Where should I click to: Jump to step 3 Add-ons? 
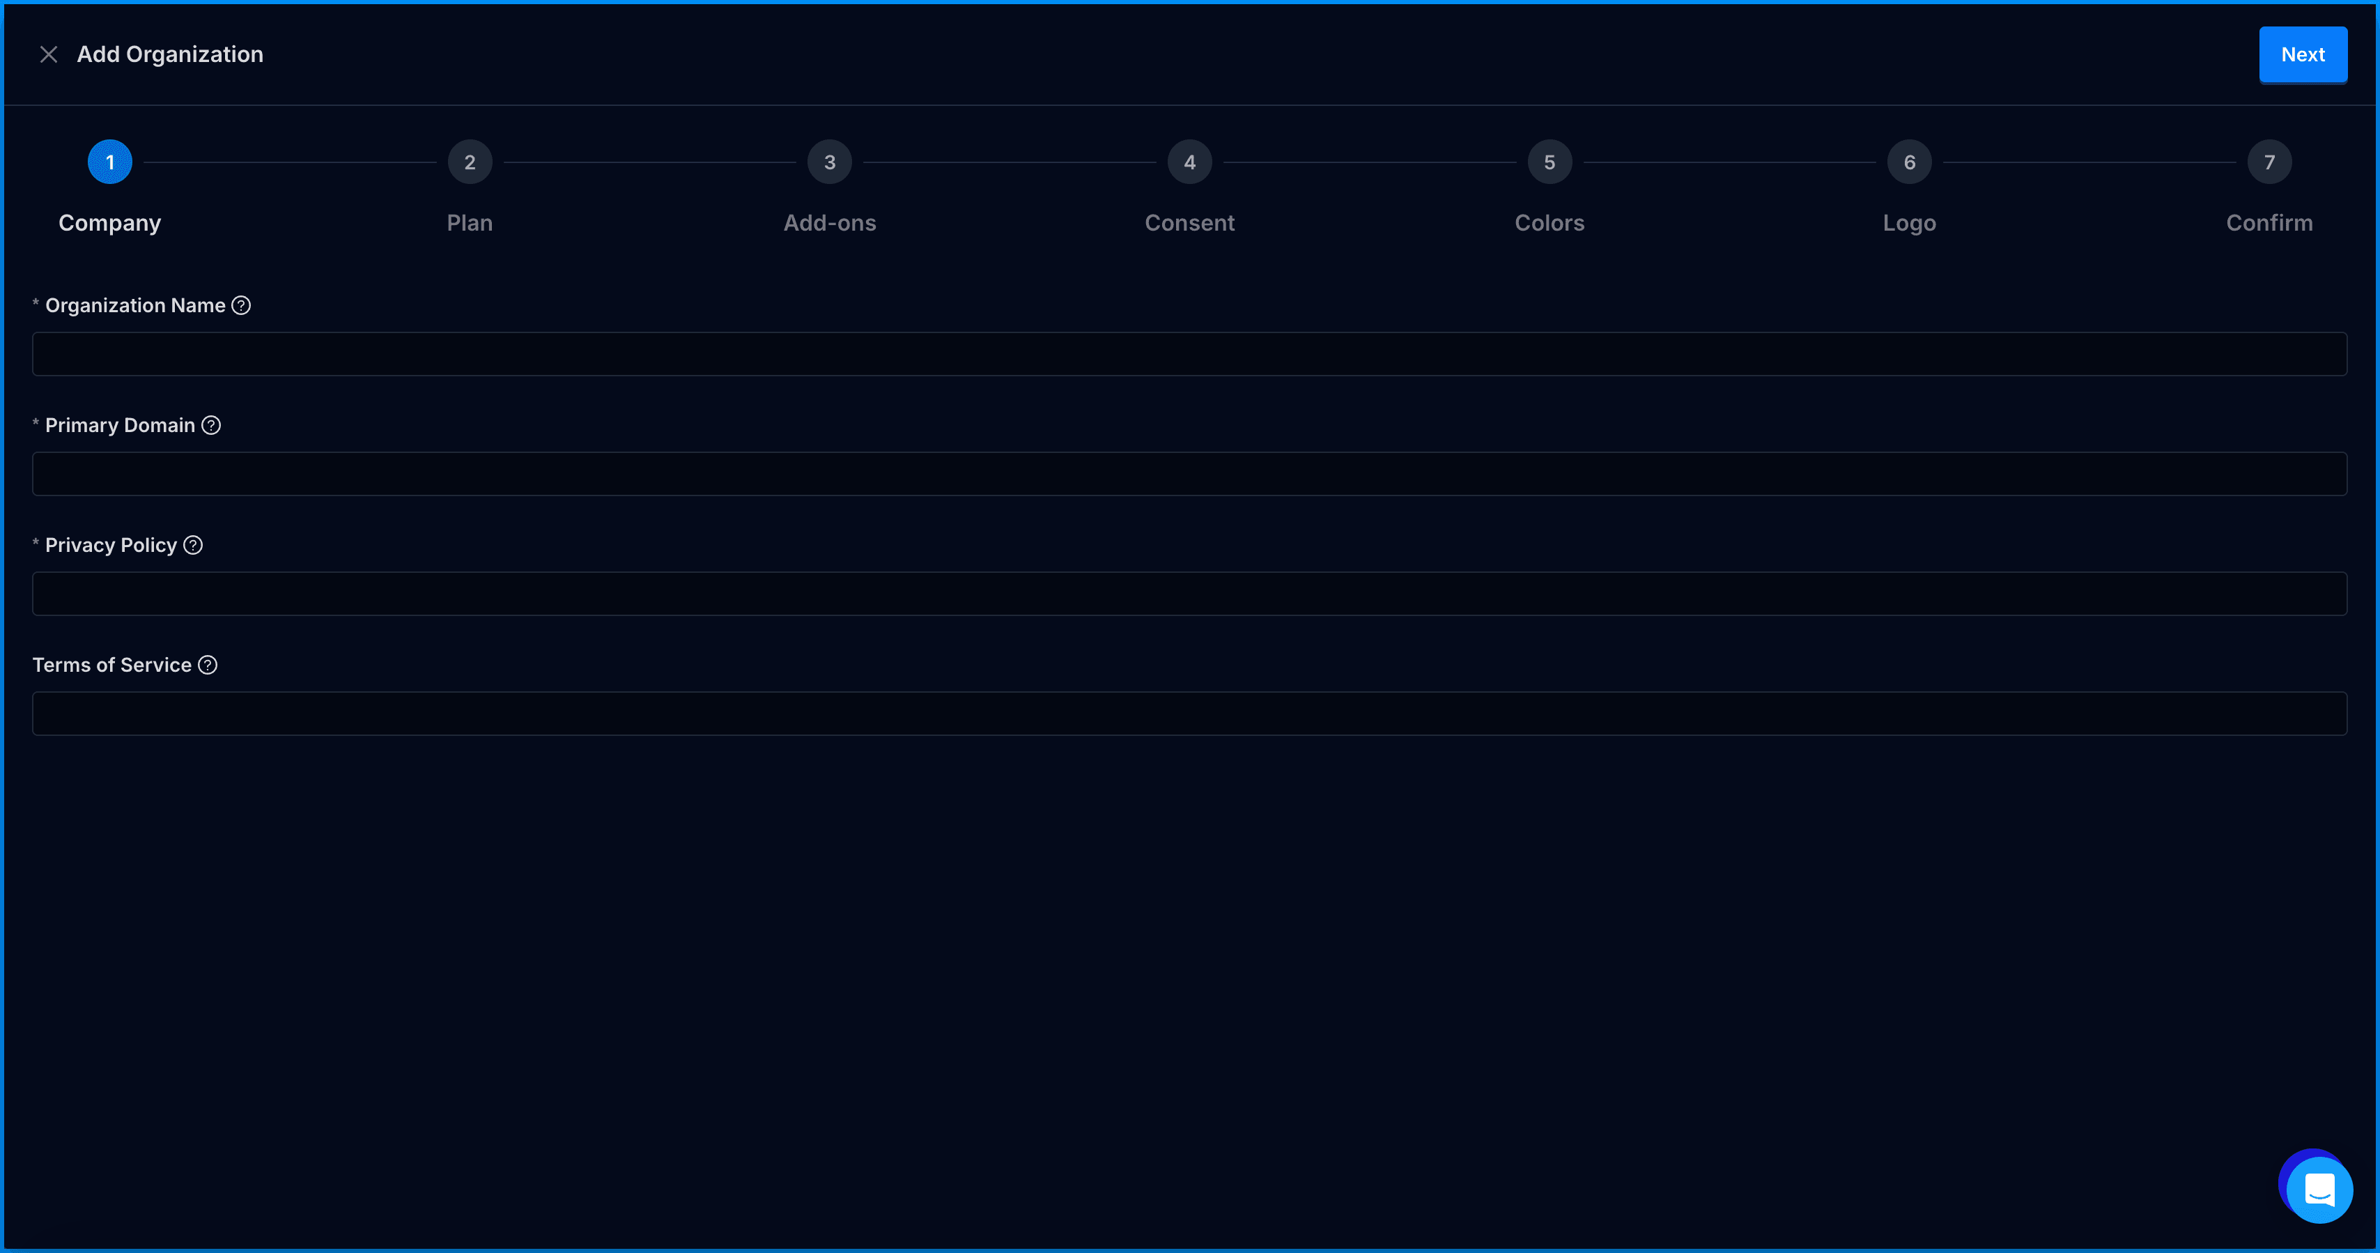830,162
